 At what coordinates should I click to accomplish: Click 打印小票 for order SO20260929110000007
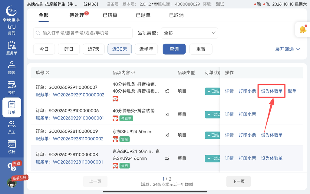click(x=247, y=91)
